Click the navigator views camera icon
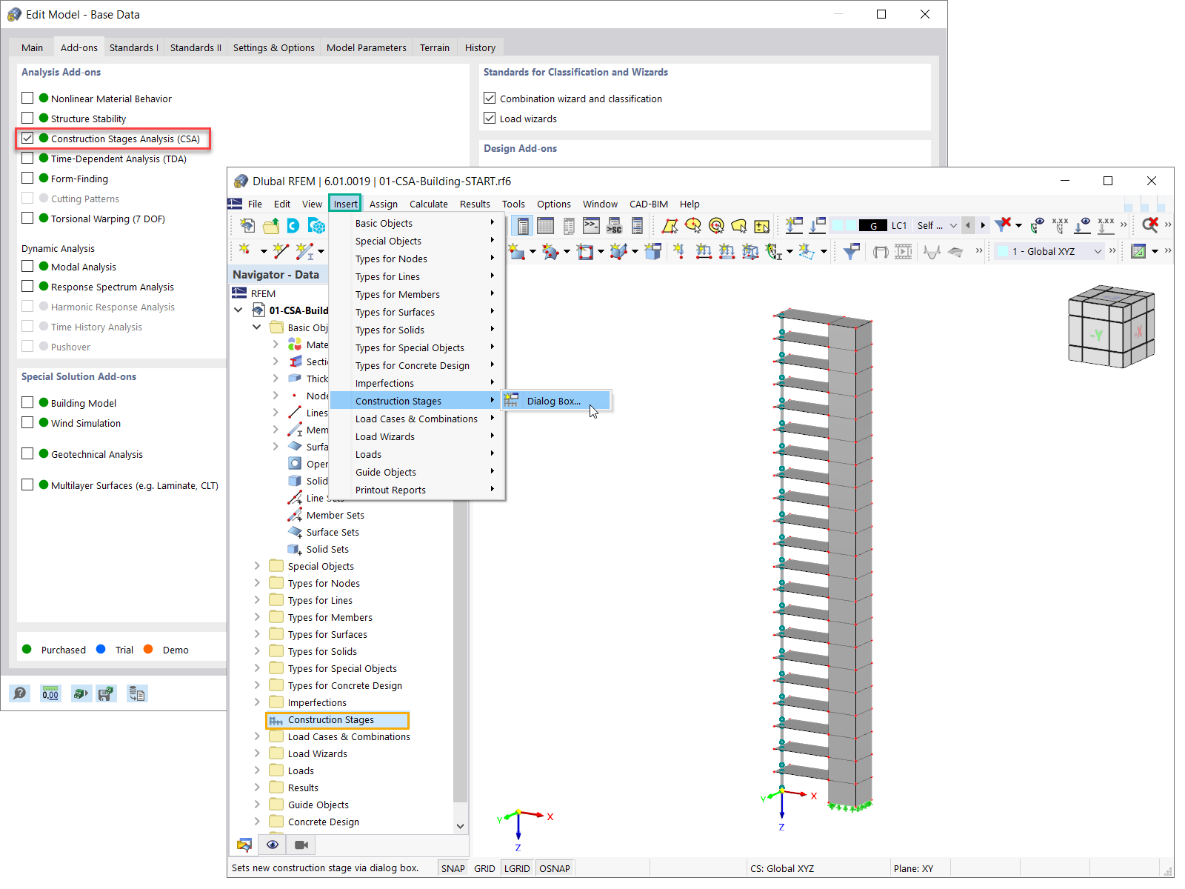This screenshot has width=1185, height=889. (301, 845)
